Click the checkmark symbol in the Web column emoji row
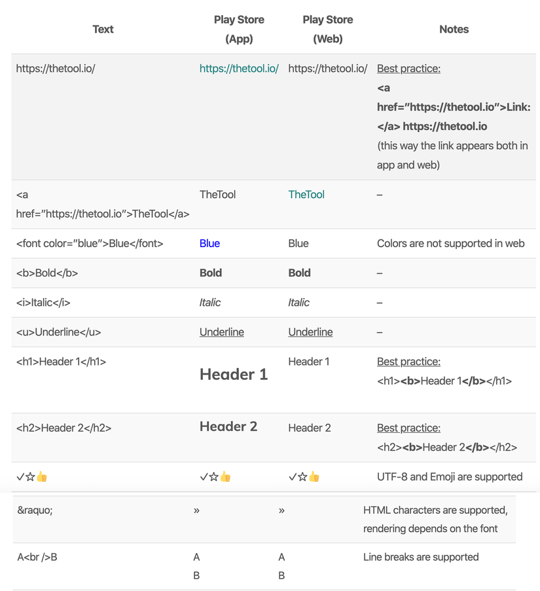The image size is (540, 591). coord(292,477)
